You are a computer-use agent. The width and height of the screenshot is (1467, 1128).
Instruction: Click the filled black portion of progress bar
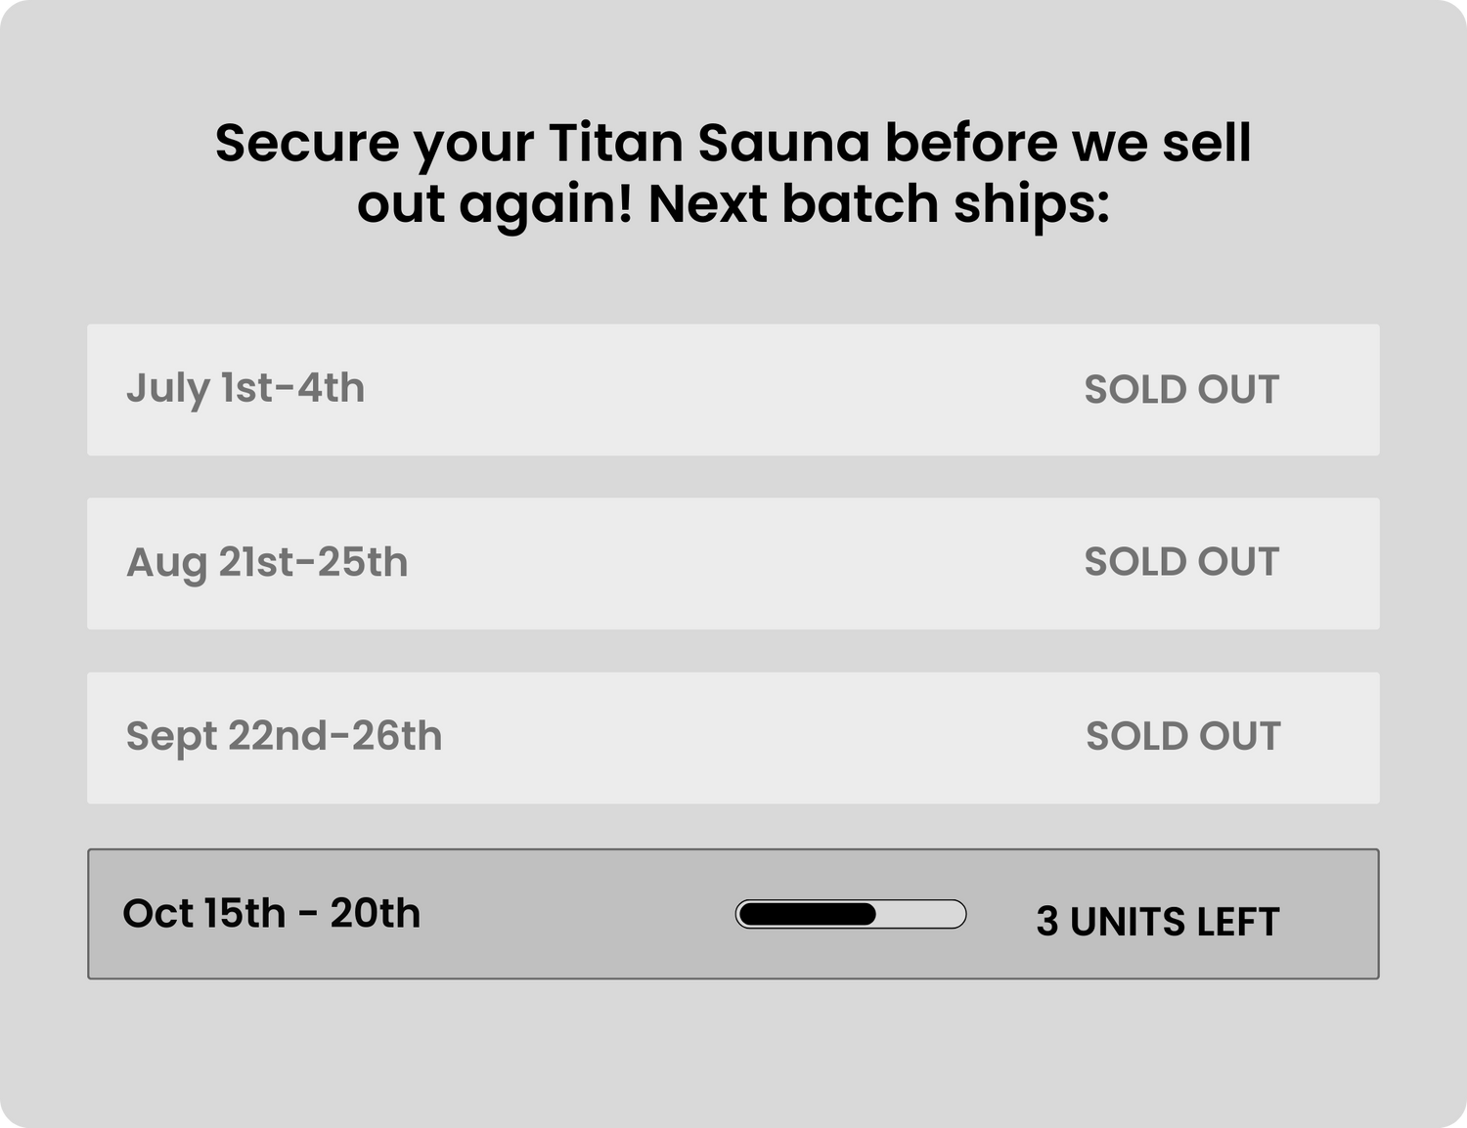click(x=808, y=914)
